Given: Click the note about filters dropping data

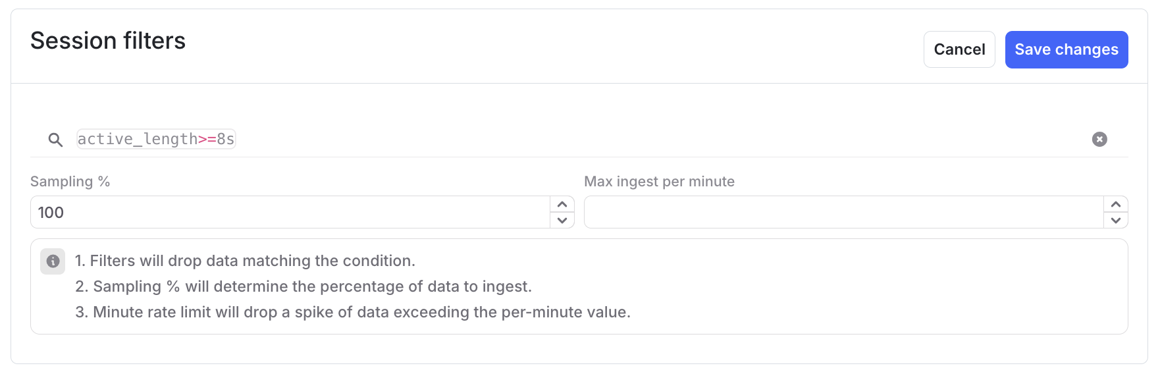Looking at the screenshot, I should point(245,261).
